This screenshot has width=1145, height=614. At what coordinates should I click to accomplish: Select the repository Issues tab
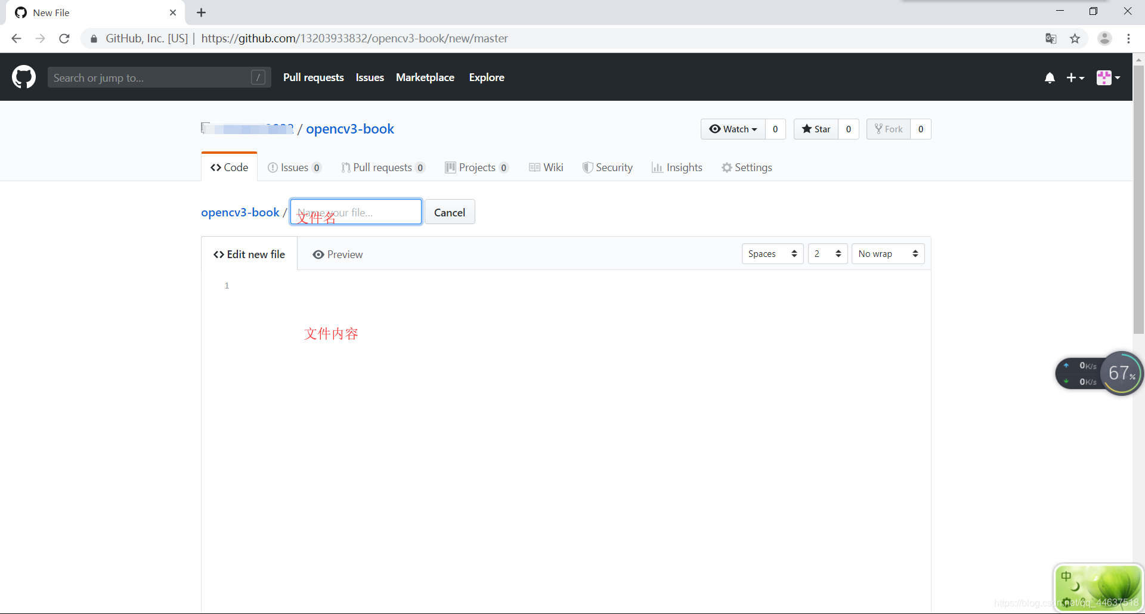[295, 168]
